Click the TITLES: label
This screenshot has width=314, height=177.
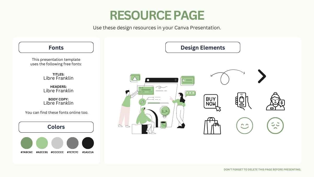coord(58,74)
